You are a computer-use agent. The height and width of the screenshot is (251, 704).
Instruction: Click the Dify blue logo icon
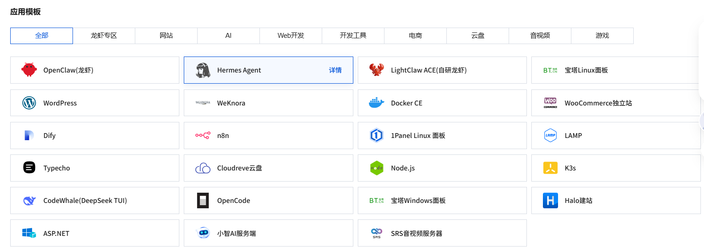[29, 135]
